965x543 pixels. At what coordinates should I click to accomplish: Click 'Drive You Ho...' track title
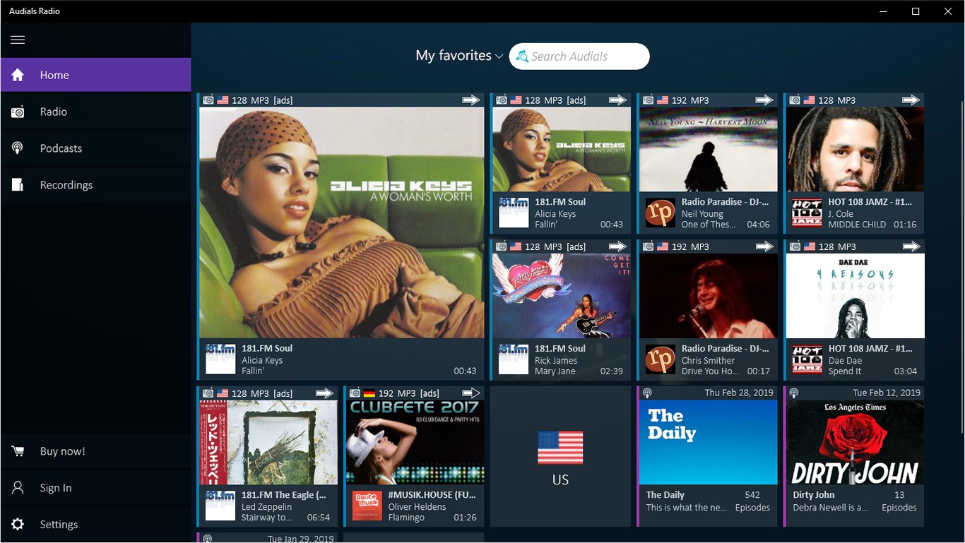click(710, 371)
